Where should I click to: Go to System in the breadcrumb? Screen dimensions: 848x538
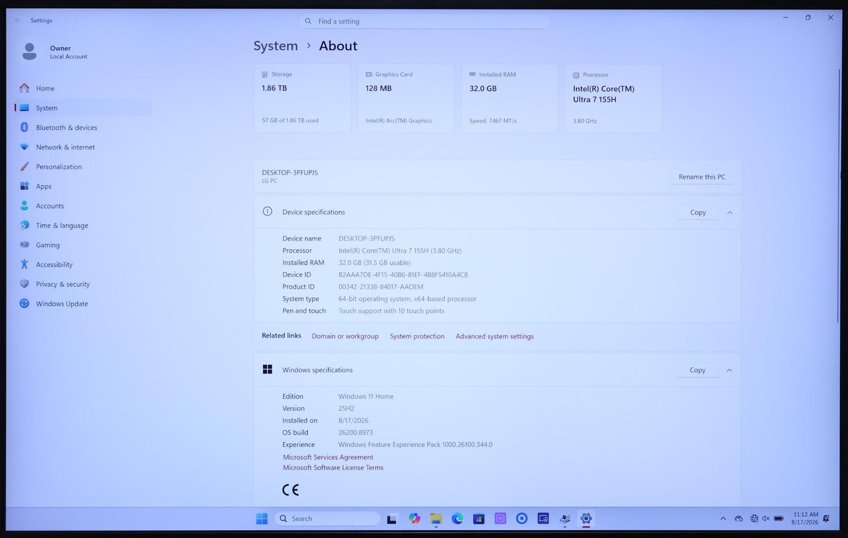click(276, 46)
